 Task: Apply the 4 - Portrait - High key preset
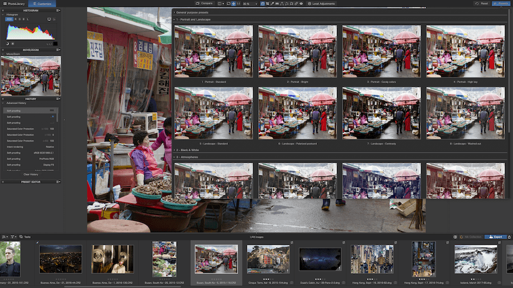click(465, 51)
